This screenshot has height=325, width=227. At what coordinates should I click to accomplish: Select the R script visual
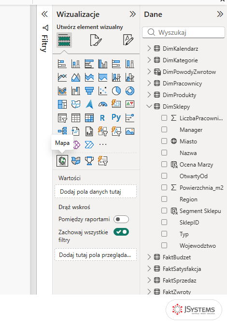(x=103, y=118)
